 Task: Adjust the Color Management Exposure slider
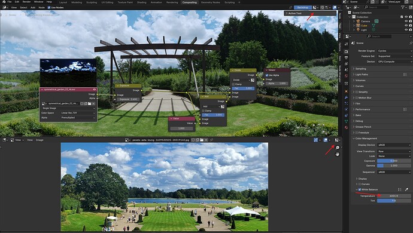394,161
